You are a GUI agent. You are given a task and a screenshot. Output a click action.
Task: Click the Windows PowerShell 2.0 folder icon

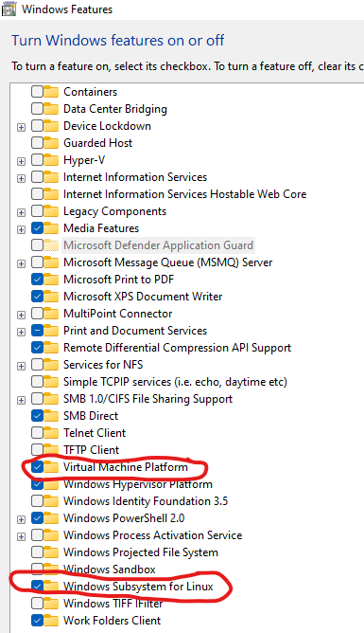51,518
